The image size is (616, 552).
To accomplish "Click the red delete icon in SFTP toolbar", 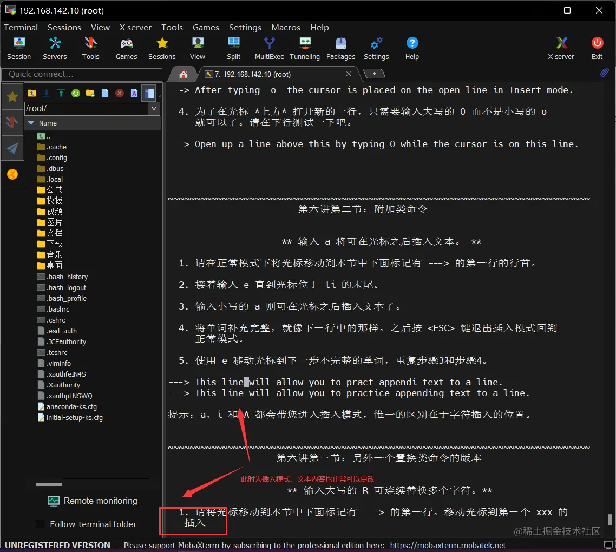I will point(120,93).
